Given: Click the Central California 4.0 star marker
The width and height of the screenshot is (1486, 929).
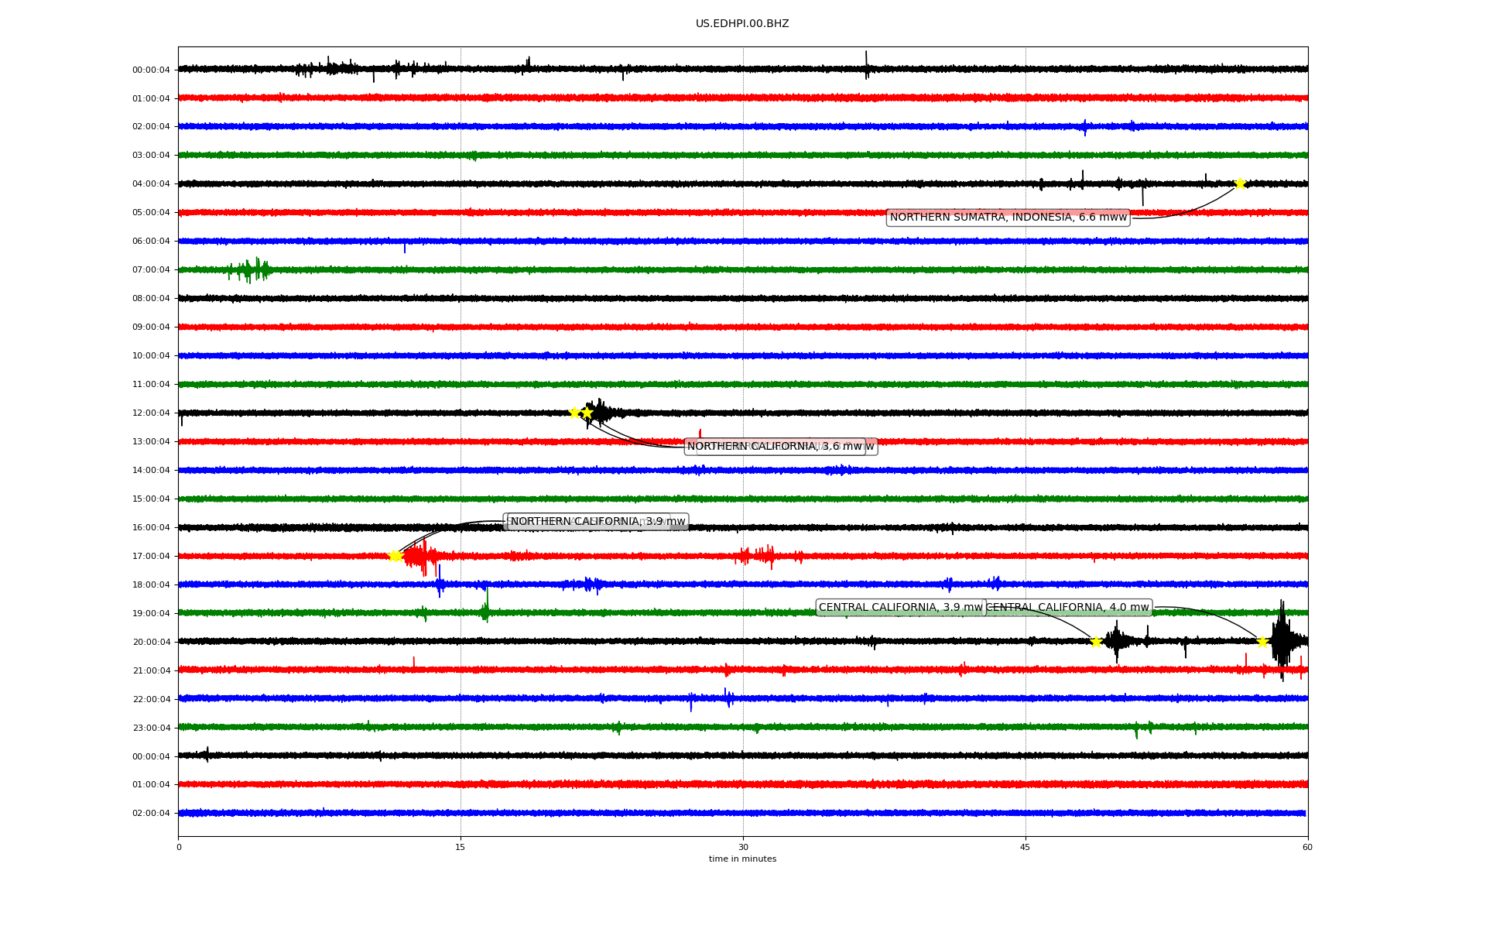Looking at the screenshot, I should [1262, 642].
